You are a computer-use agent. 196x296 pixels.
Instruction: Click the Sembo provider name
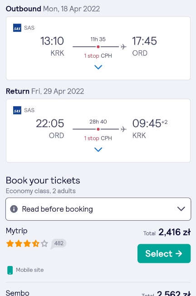tap(18, 293)
